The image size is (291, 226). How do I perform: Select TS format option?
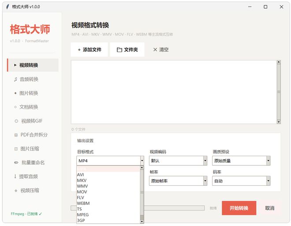point(108,209)
